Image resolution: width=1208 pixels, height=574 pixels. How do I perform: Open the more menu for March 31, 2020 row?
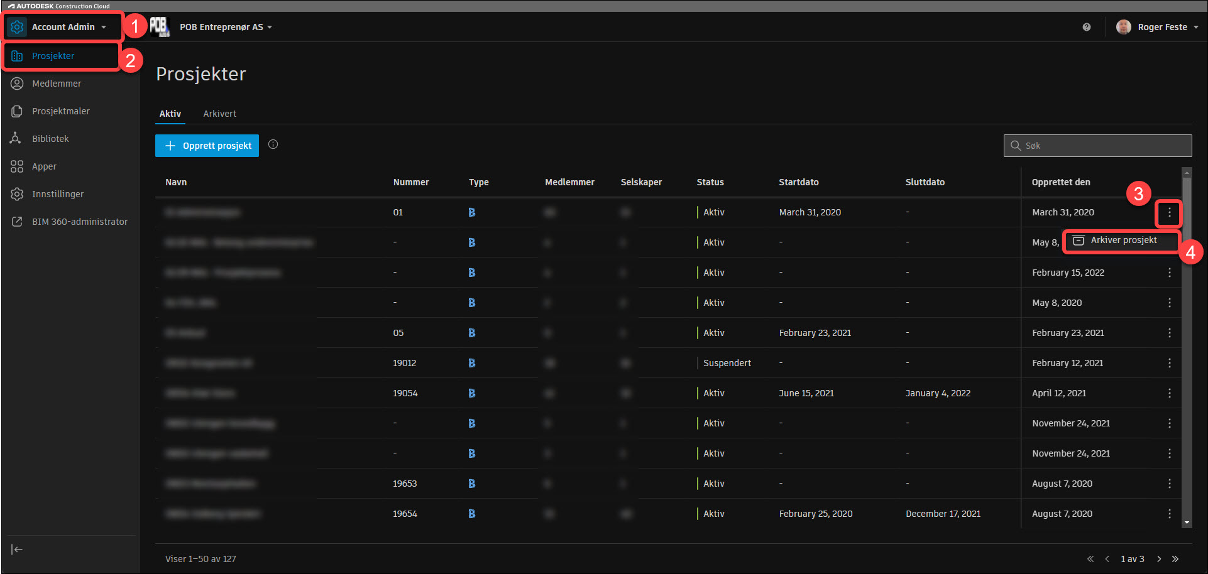pyautogui.click(x=1169, y=213)
